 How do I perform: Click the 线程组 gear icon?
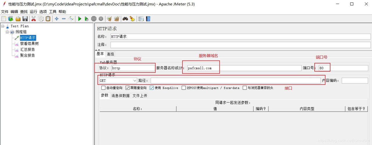[x=12, y=32]
